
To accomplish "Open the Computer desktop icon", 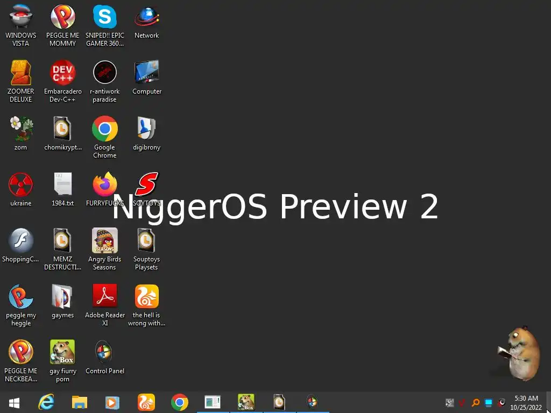I will pyautogui.click(x=146, y=77).
